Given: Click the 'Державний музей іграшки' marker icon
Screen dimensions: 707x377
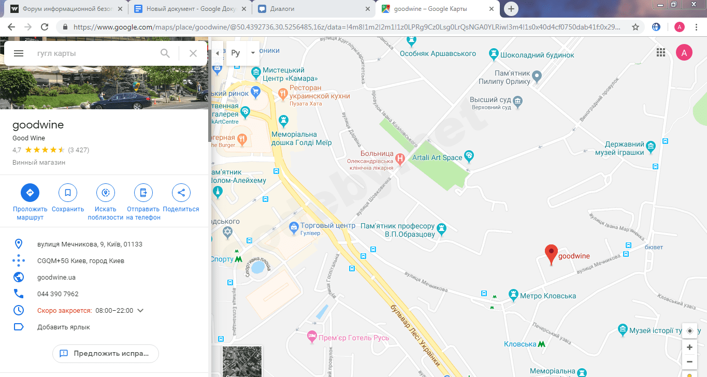Looking at the screenshot, I should [651, 147].
